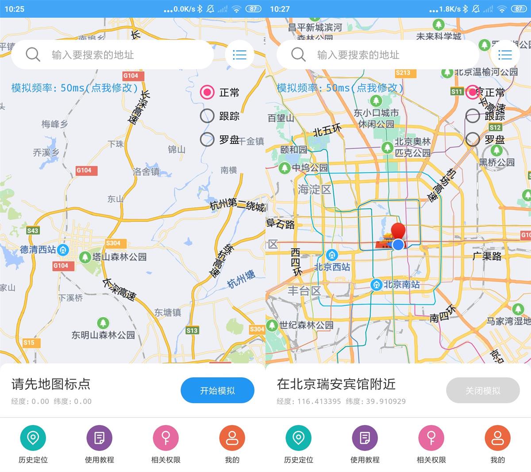Tap the address search input field
This screenshot has width=531, height=472.
111,54
